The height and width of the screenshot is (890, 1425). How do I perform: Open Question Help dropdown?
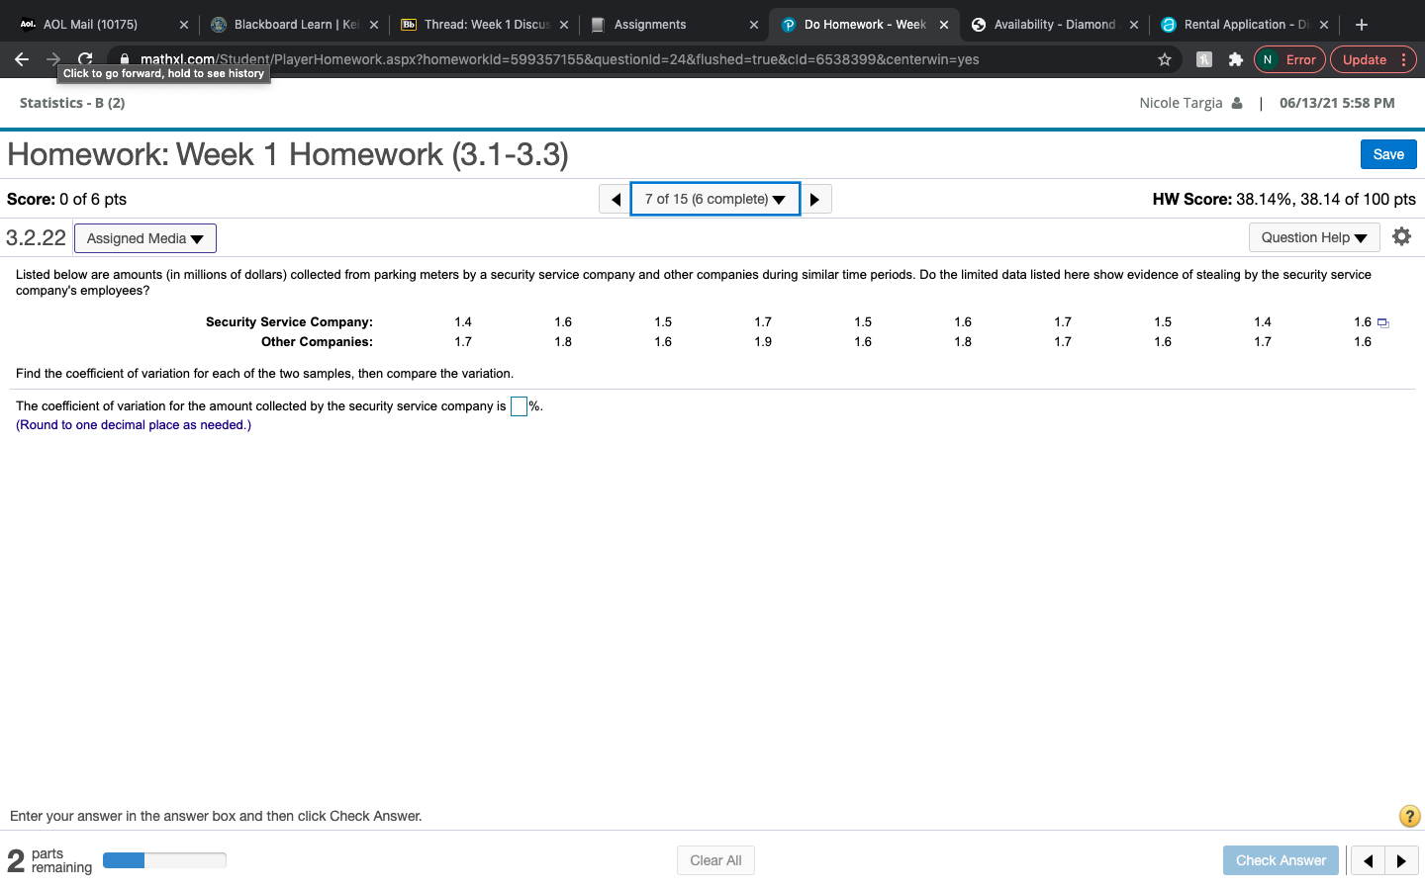(x=1314, y=237)
